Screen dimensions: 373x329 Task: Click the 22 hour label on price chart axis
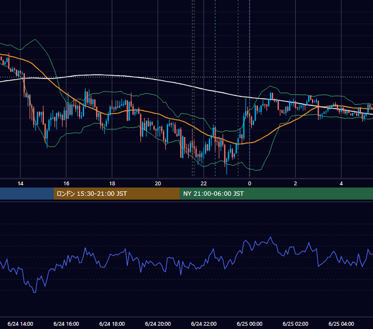(x=204, y=184)
